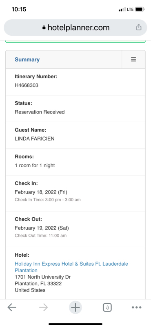The width and height of the screenshot is (151, 328).
Task: Tap the home indicator bar at bottom
Action: point(75,324)
